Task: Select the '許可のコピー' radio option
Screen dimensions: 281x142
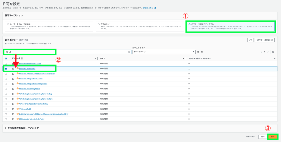Action: 99,24
